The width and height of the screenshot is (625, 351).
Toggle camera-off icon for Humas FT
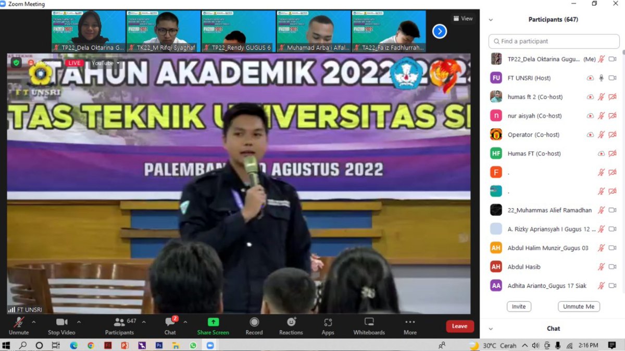[x=612, y=154]
